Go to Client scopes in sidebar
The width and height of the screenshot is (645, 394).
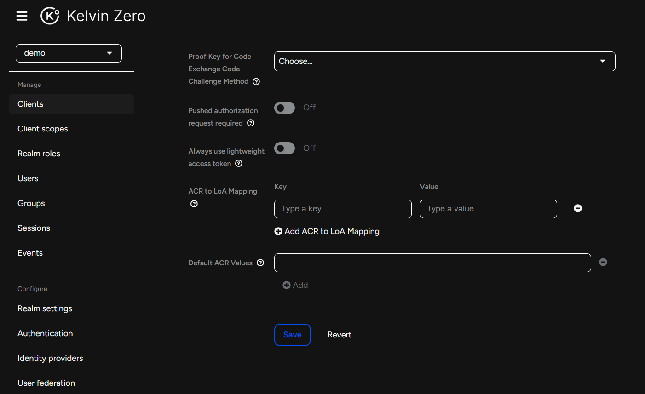pos(43,129)
